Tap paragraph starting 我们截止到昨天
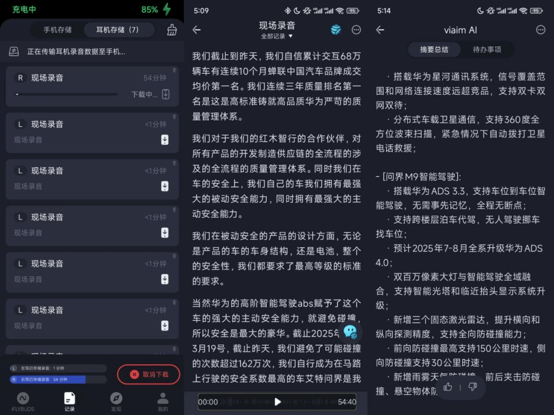The height and width of the screenshot is (415, 554). [x=276, y=86]
